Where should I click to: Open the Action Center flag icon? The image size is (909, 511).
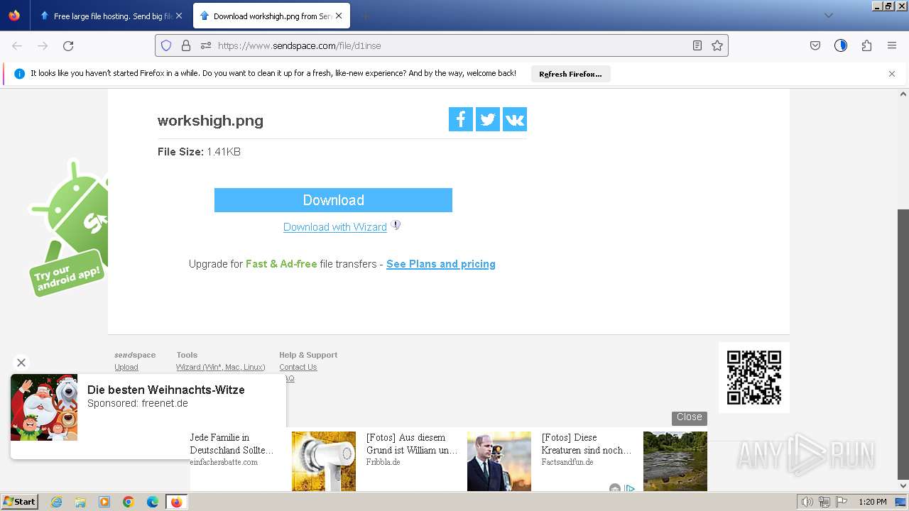(x=842, y=502)
